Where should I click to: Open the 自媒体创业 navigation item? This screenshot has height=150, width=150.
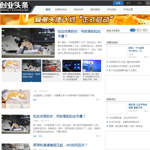click(x=61, y=10)
